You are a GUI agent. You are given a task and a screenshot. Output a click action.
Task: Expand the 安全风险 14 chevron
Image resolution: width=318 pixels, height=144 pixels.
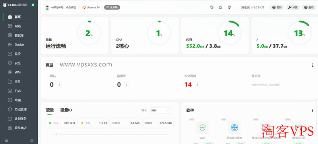click(x=198, y=84)
